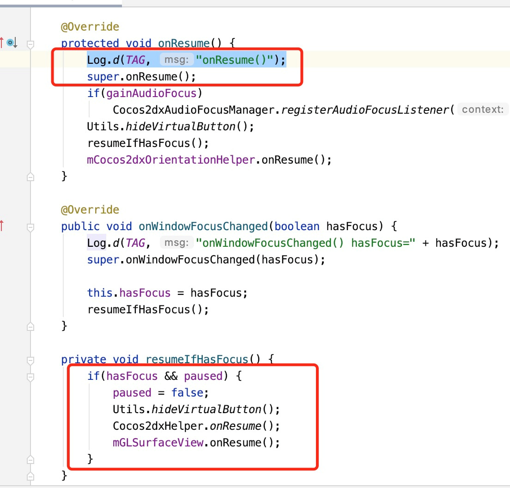Viewport: 510px width, 488px height.
Task: Click the gainAudioFocus variable
Action: 152,93
